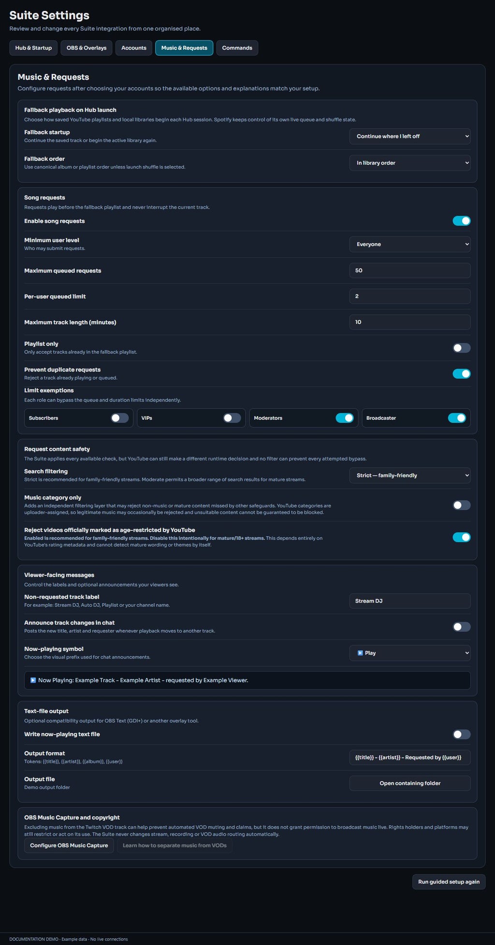Image resolution: width=495 pixels, height=945 pixels.
Task: Click the Output file label
Action: (40, 779)
